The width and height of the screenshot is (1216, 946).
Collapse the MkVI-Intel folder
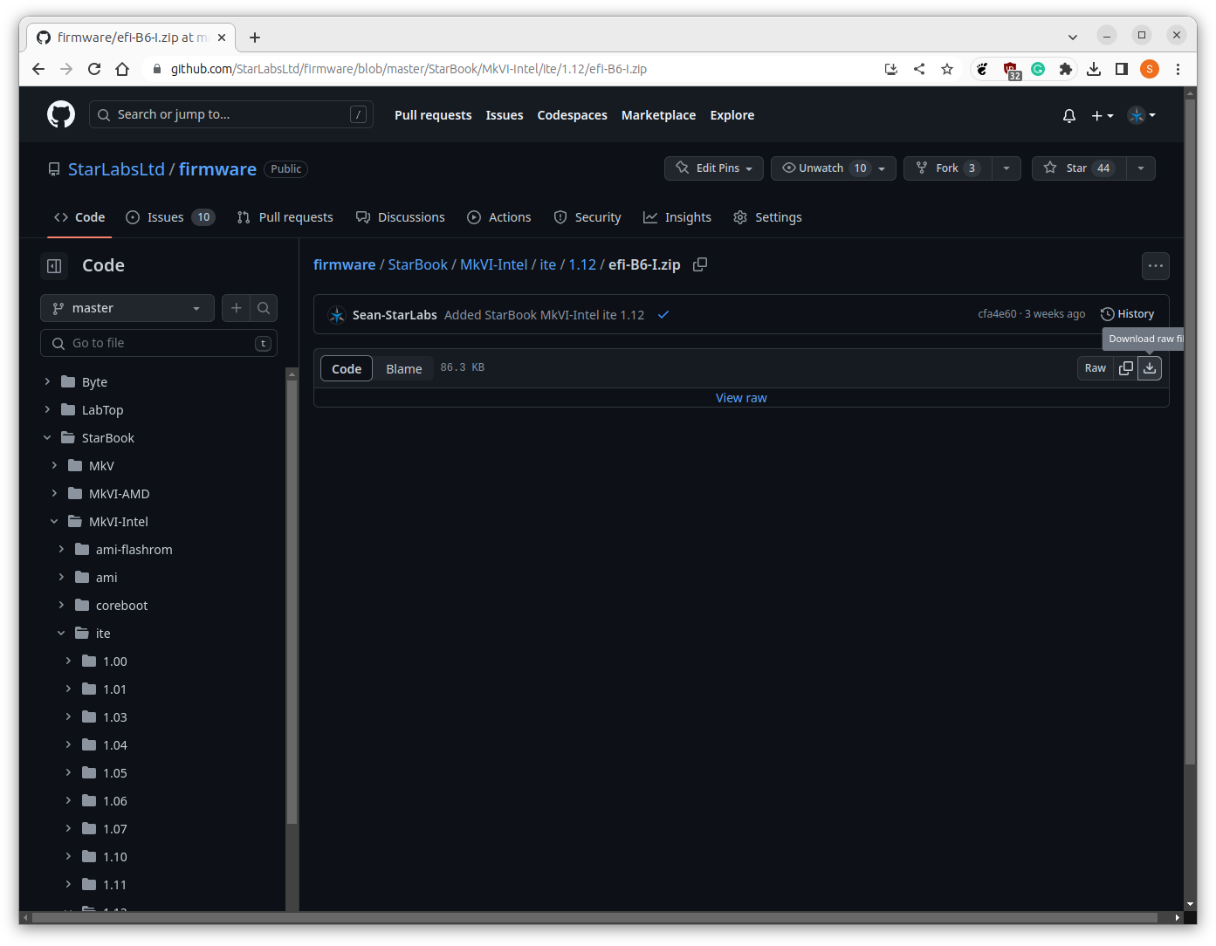coord(54,521)
